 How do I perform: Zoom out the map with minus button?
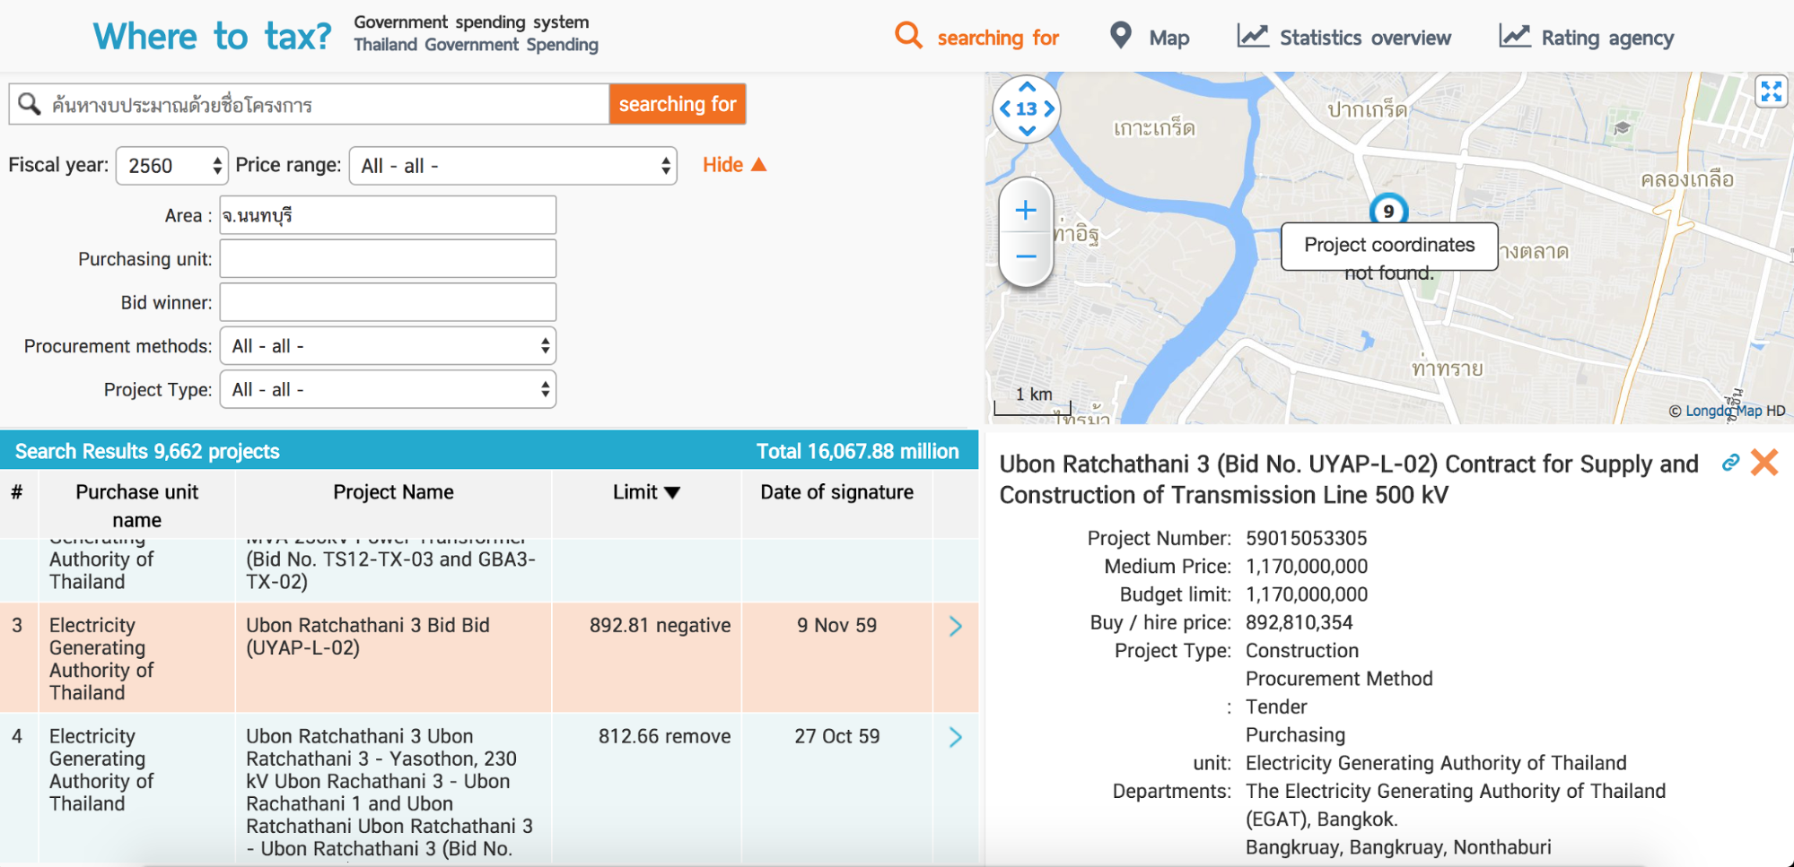(1026, 256)
